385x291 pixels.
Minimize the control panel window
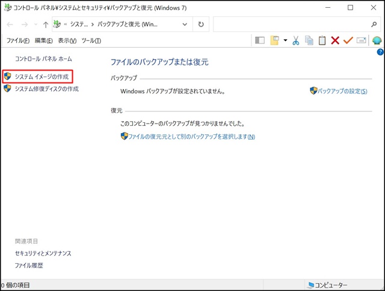[x=327, y=8]
